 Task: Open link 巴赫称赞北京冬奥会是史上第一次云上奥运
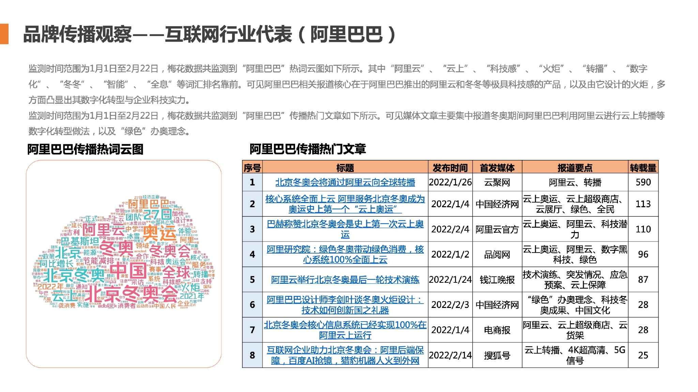point(345,229)
